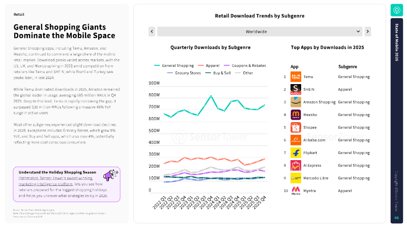The image size is (407, 228).
Task: Click the megaphone icon in the callout box
Action: (x=110, y=174)
